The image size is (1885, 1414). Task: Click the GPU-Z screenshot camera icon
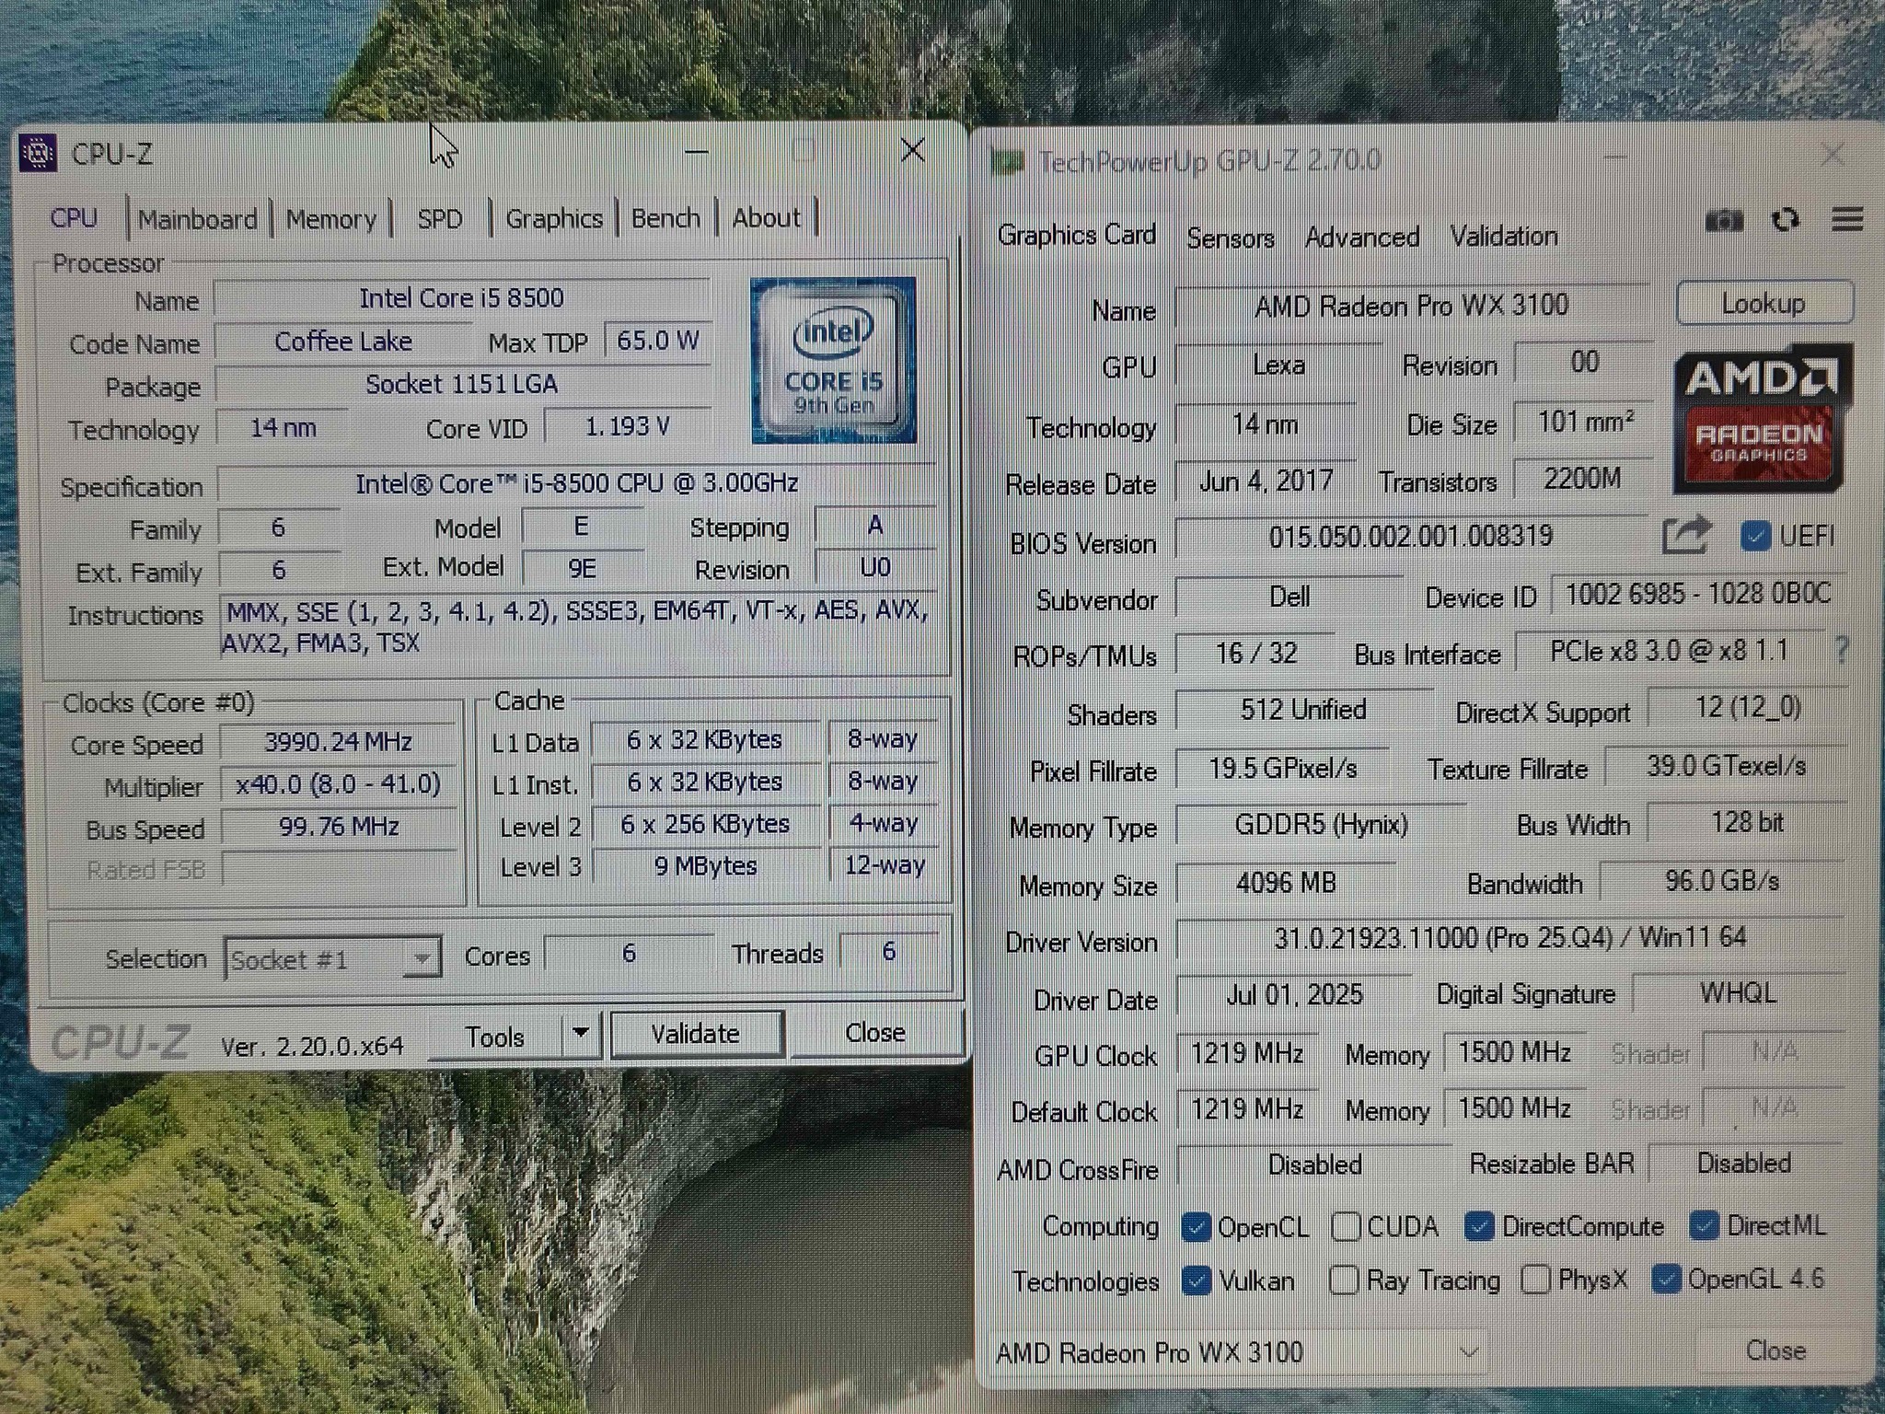1723,221
